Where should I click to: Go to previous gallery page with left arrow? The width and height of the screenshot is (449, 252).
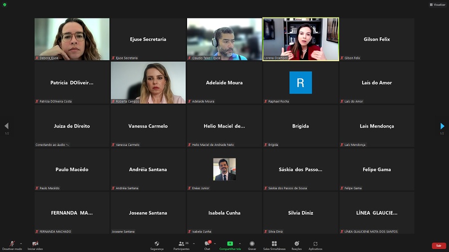6,126
